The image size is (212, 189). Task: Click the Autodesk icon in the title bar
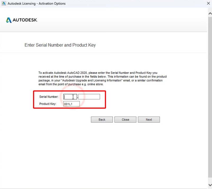tap(4, 3)
